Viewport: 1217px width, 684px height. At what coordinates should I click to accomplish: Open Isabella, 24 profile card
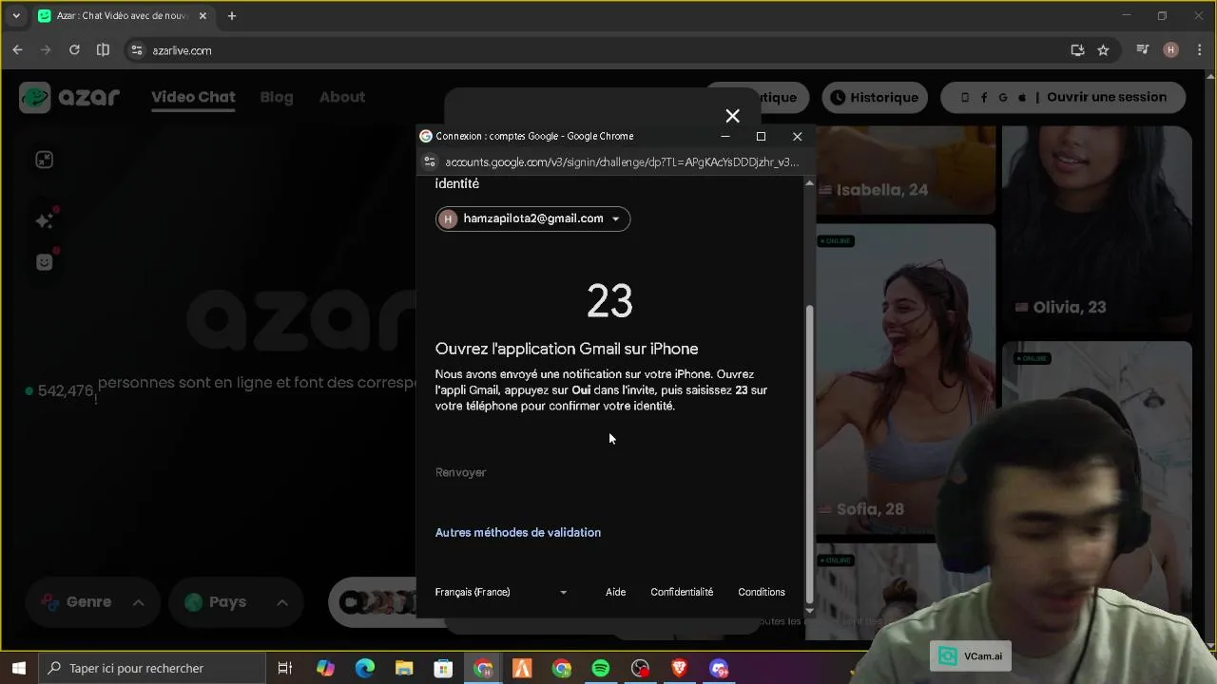905,169
